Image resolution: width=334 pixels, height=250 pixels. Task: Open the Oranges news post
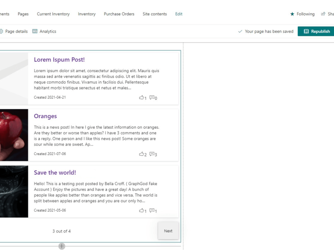pyautogui.click(x=45, y=116)
